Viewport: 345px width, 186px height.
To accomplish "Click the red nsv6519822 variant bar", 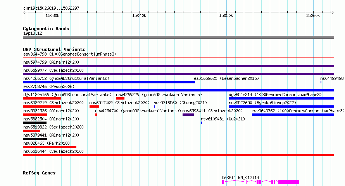I will (31, 131).
